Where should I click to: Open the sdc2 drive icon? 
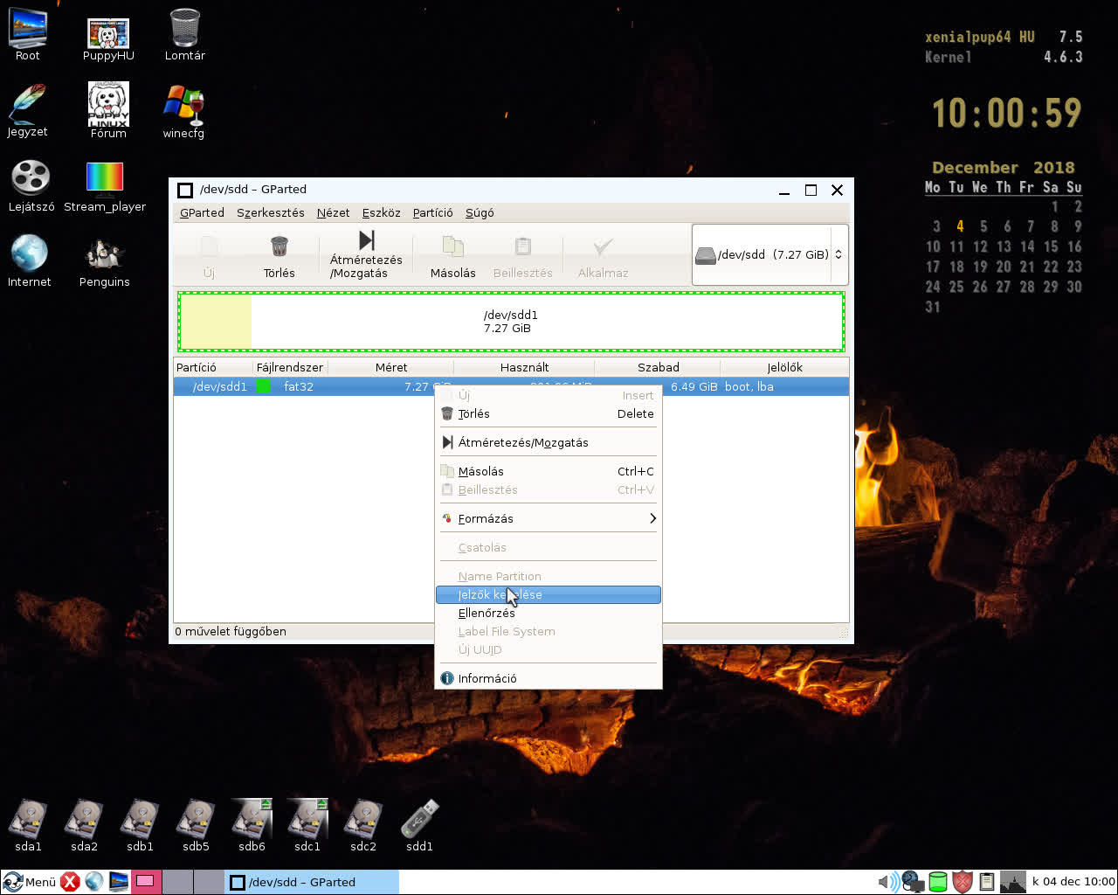pos(363,825)
